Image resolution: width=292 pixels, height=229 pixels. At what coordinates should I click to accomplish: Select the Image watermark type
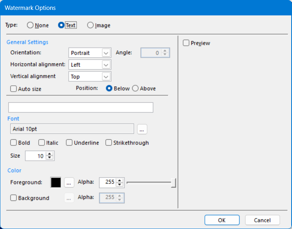point(90,25)
